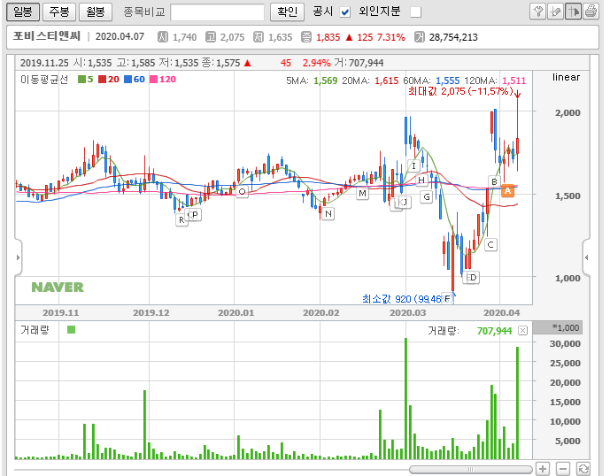The width and height of the screenshot is (610, 476).
Task: Open disclosure marker N
Action: pyautogui.click(x=328, y=213)
